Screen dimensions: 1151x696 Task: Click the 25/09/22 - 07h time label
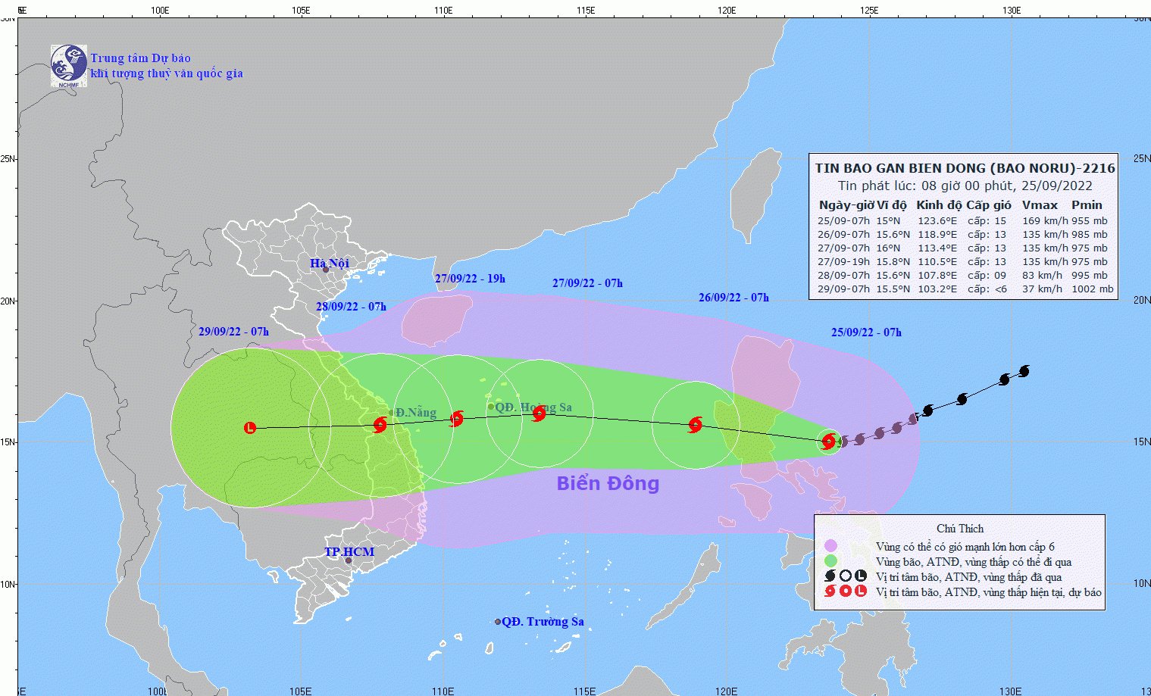pos(866,332)
